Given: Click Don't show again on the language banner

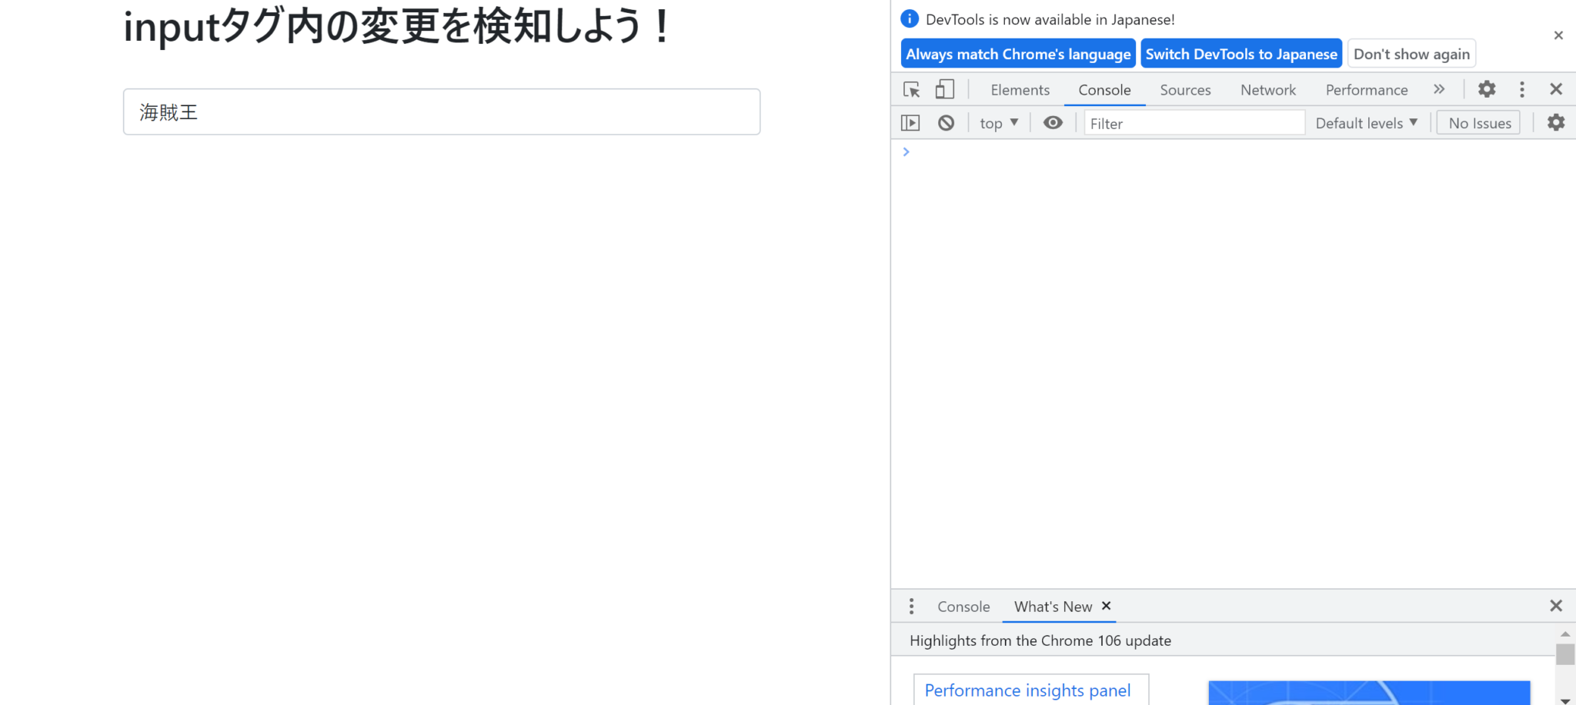Looking at the screenshot, I should [x=1411, y=53].
